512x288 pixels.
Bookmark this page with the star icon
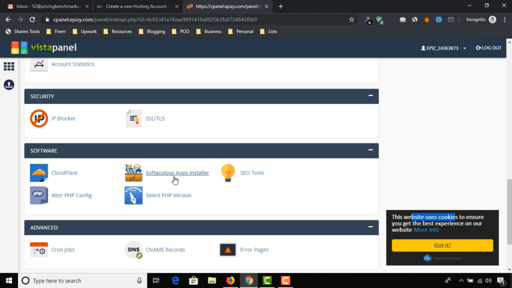351,19
